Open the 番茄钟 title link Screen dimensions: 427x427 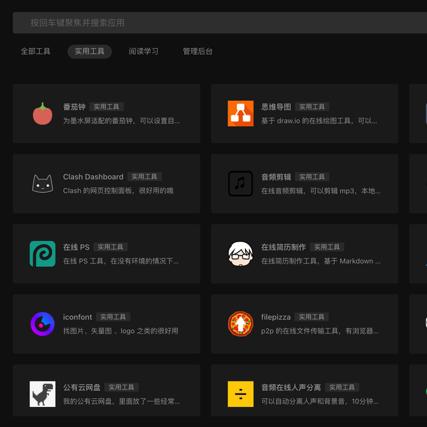coord(74,107)
